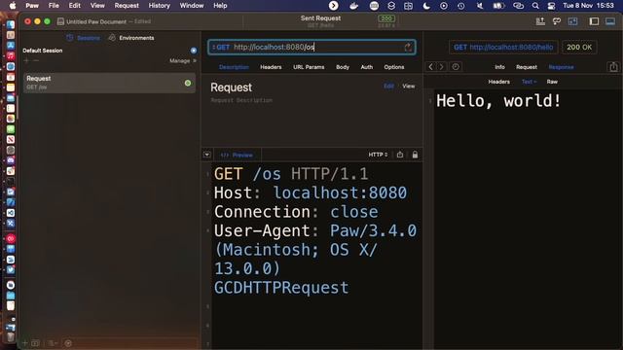The image size is (623, 350).
Task: Show response Headers view
Action: [x=499, y=82]
